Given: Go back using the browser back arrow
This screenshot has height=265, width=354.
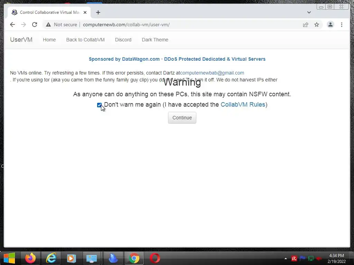Looking at the screenshot, I should tap(12, 24).
